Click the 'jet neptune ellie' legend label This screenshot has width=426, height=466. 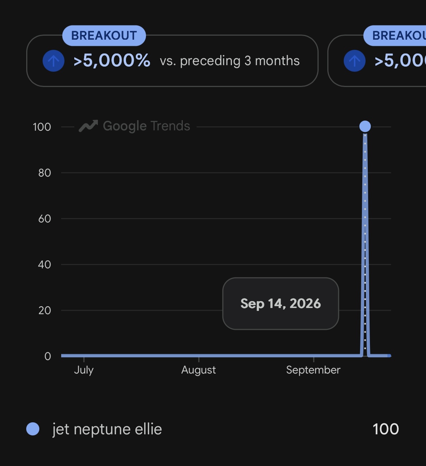click(x=107, y=429)
